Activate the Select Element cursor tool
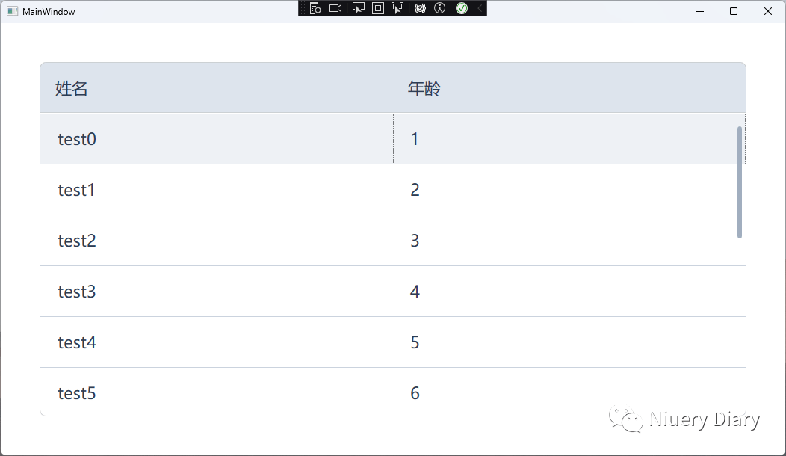 click(x=358, y=8)
